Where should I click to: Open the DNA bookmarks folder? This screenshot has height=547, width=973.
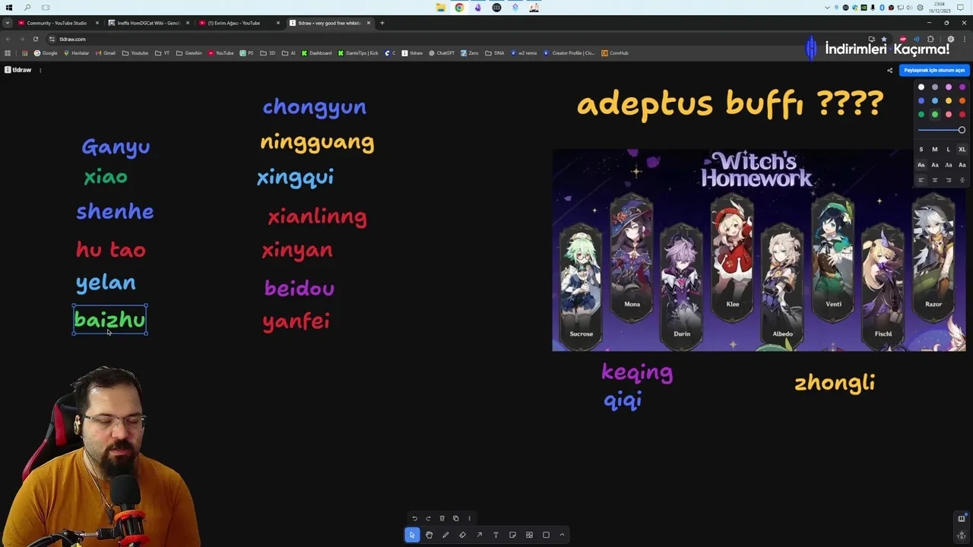tap(496, 53)
